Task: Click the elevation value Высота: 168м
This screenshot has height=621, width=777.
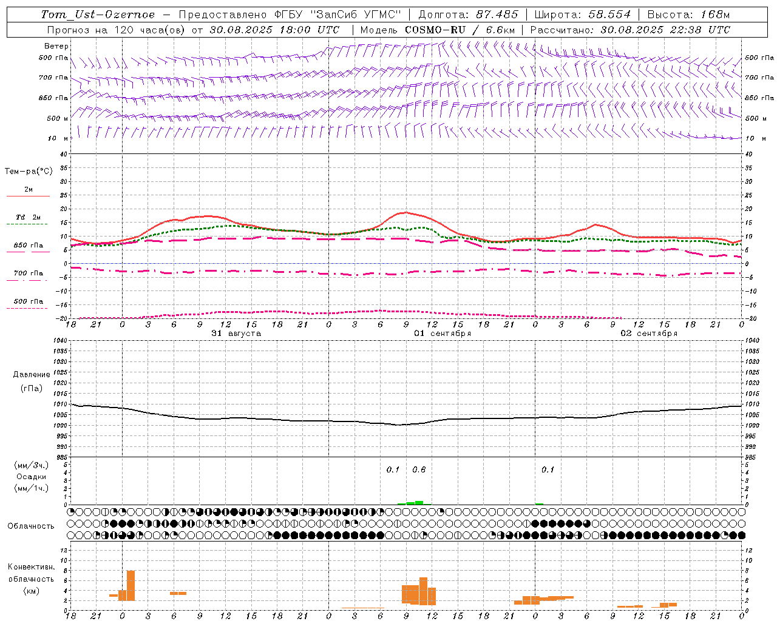Action: [x=688, y=15]
